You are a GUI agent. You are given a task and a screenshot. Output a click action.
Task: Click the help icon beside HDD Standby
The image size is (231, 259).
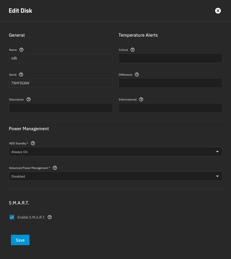(x=33, y=143)
